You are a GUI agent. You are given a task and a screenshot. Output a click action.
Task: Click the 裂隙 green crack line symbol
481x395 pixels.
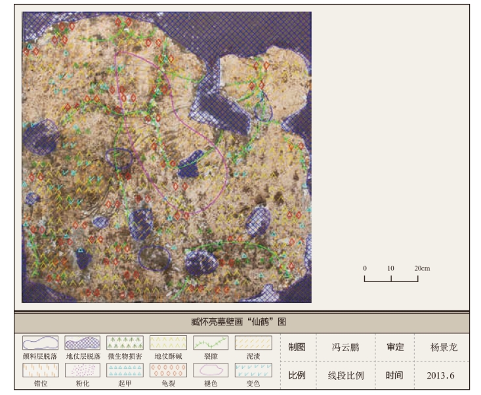211,343
